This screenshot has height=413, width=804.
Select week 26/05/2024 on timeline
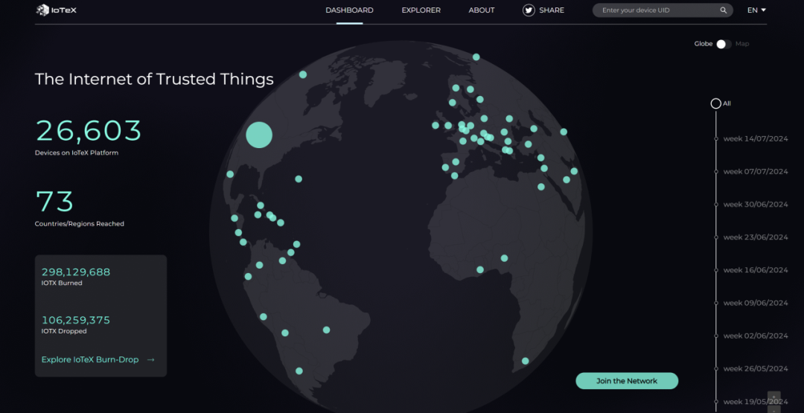(756, 368)
